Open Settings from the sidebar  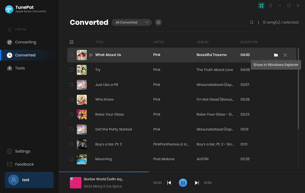pos(19,151)
